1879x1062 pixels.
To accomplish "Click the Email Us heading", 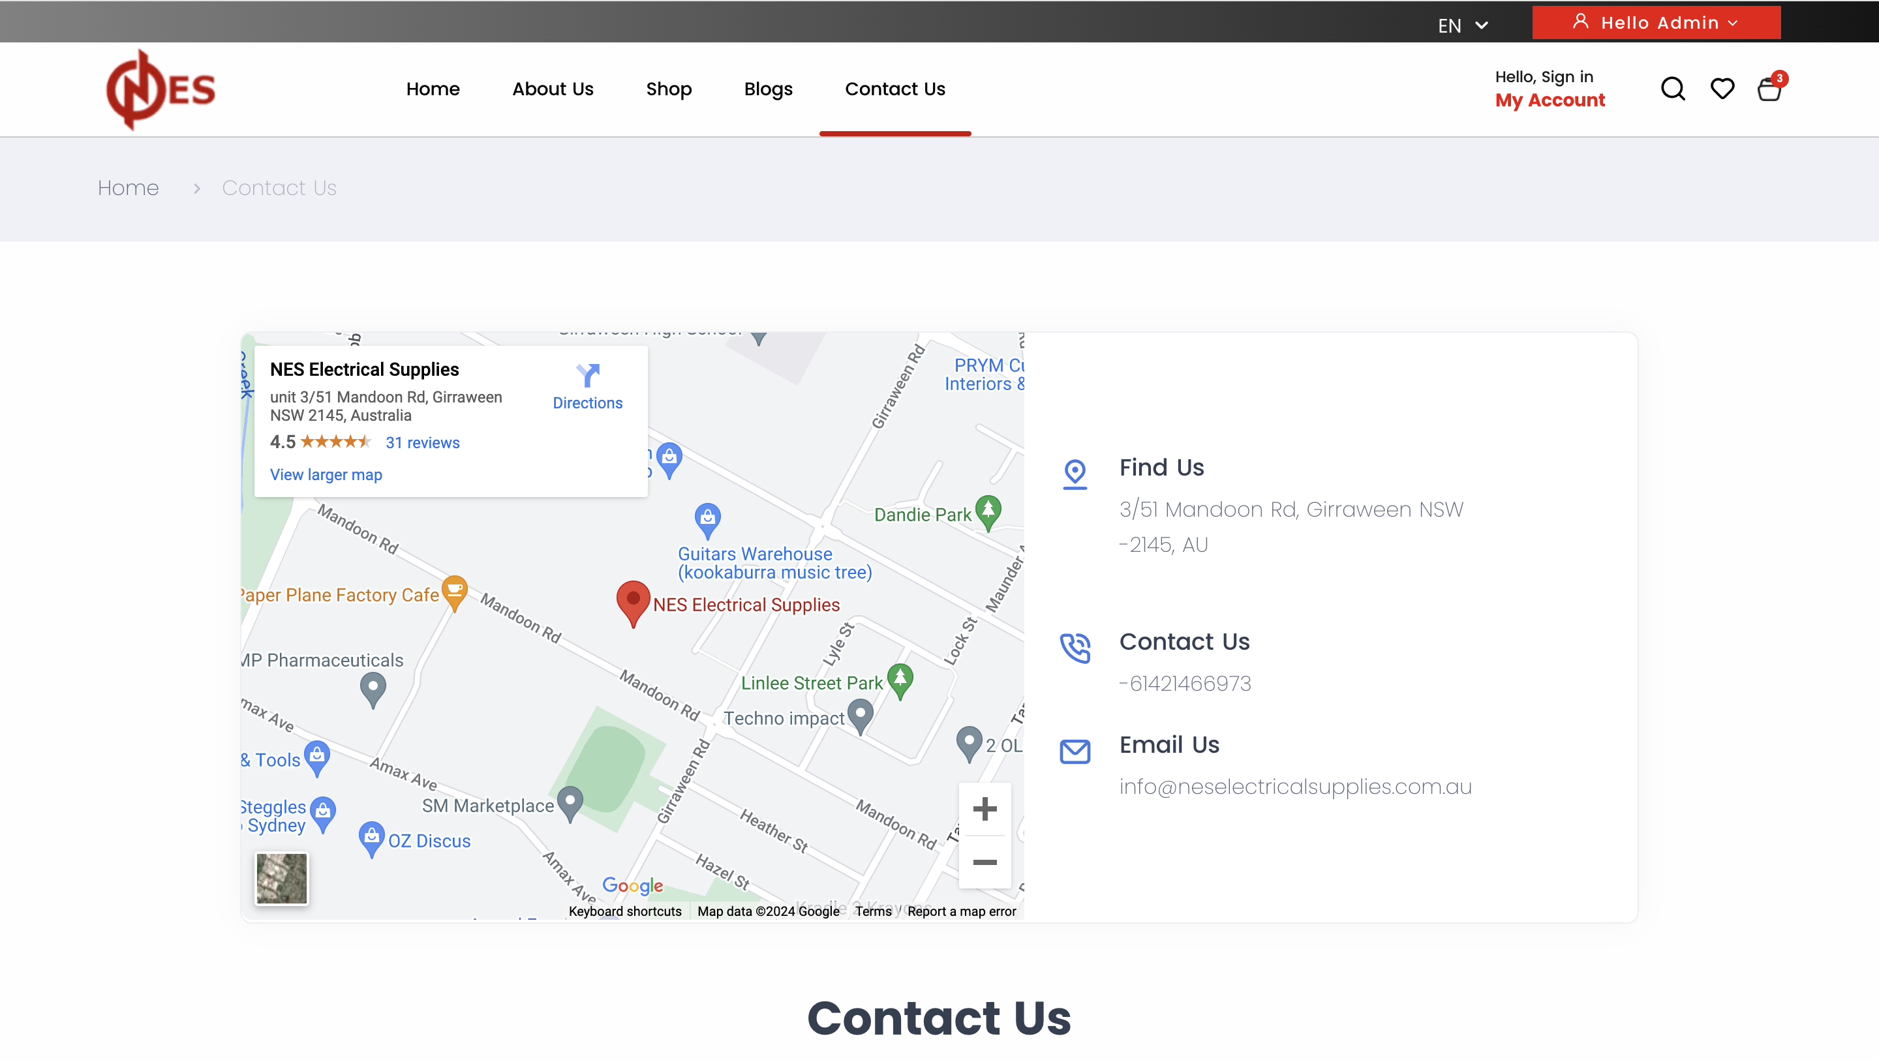I will coord(1169,745).
